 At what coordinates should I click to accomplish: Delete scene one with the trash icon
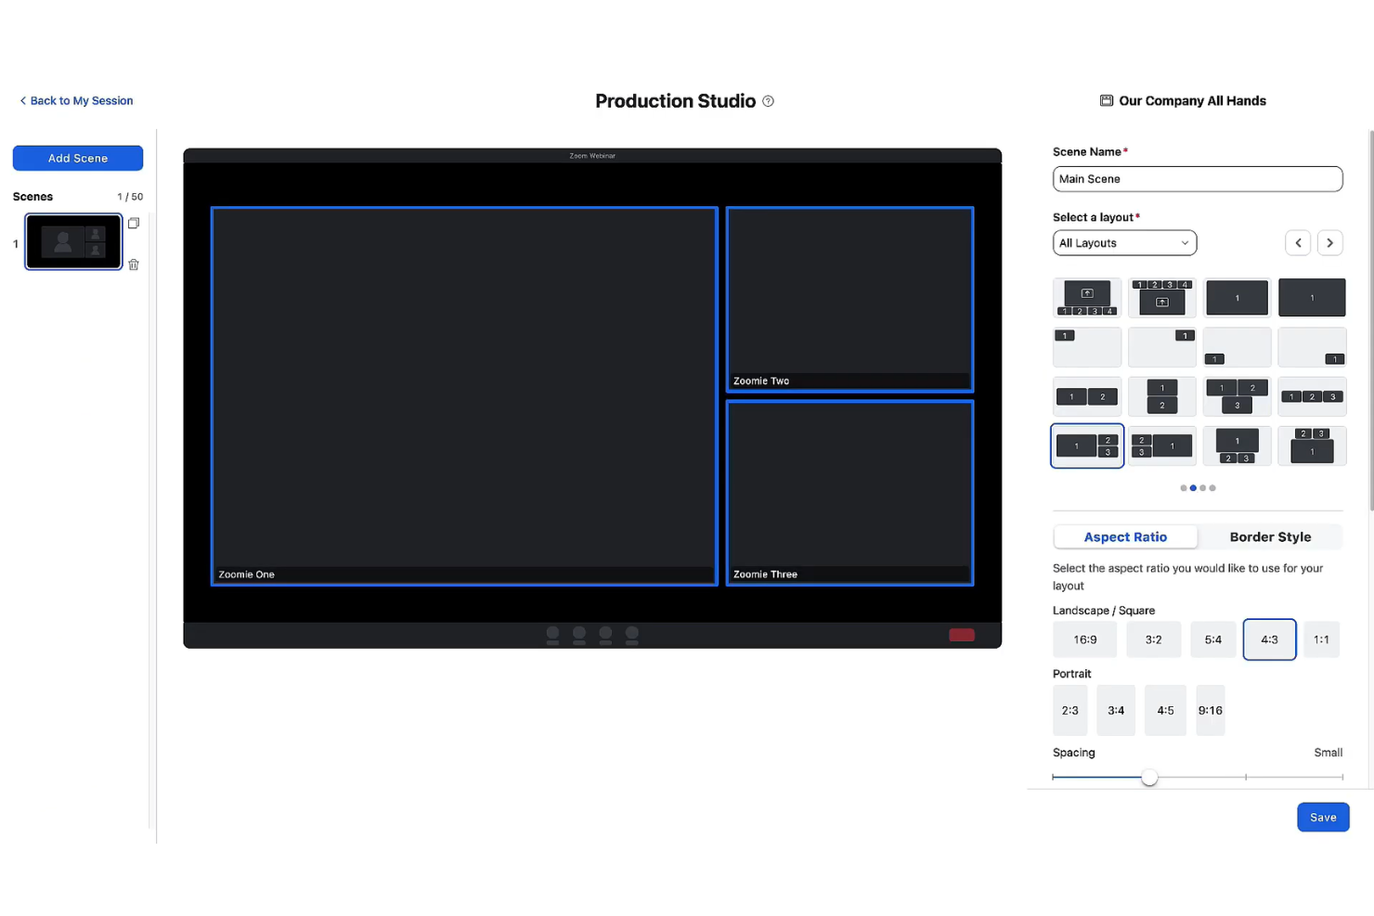pyautogui.click(x=134, y=264)
